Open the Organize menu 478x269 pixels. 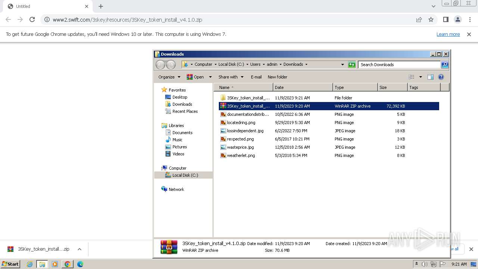[169, 77]
